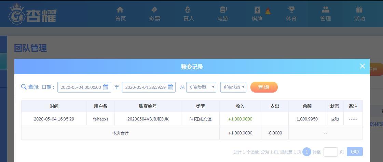This screenshot has height=162, width=383.
Task: Expand the 所有类型 type dropdown
Action: [201, 87]
